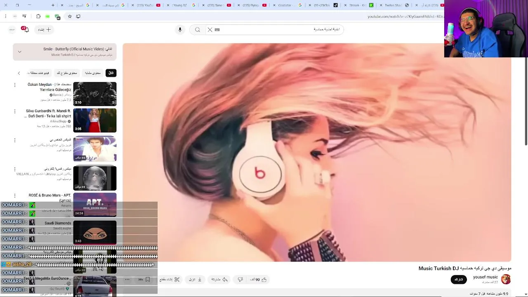Click the voice search microphone icon
The image size is (528, 297).
180,29
